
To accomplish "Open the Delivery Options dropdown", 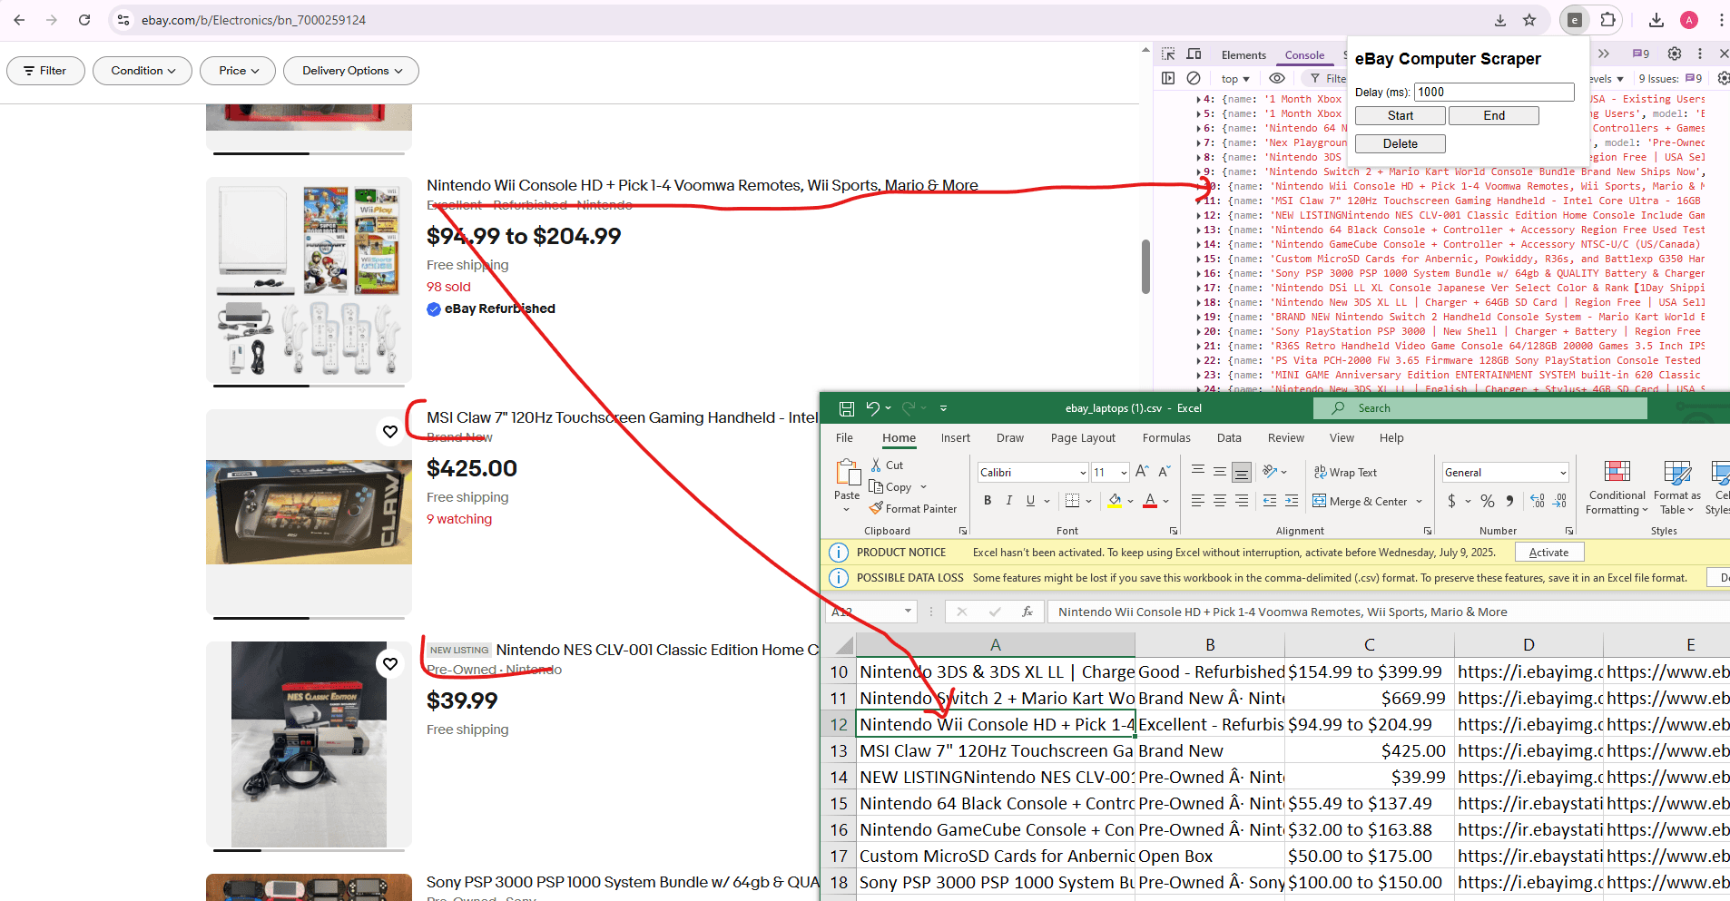I will 351,71.
